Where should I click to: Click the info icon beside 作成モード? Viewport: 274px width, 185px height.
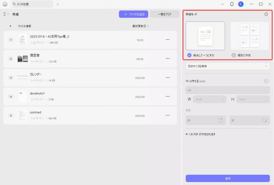click(266, 14)
